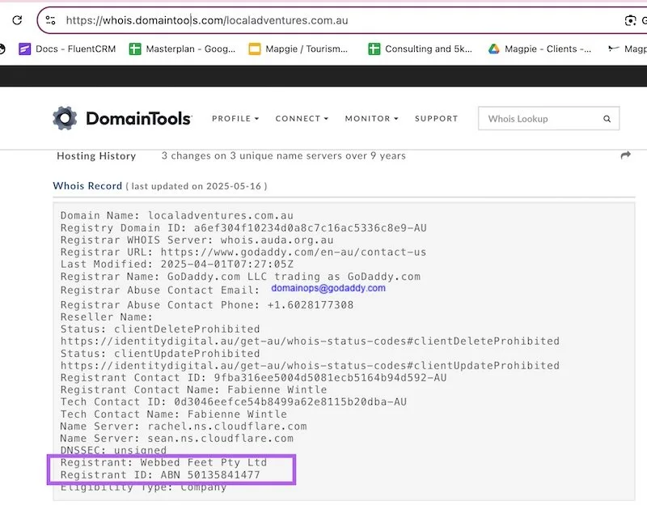Viewport: 647px width, 518px height.
Task: Click the Whois Record heading link
Action: pos(87,185)
